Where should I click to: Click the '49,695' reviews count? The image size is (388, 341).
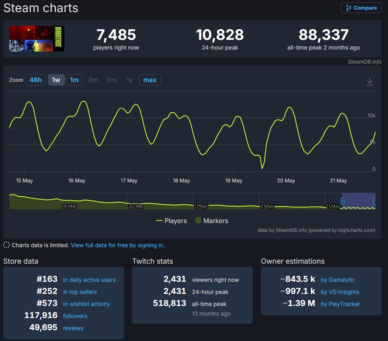coord(43,327)
